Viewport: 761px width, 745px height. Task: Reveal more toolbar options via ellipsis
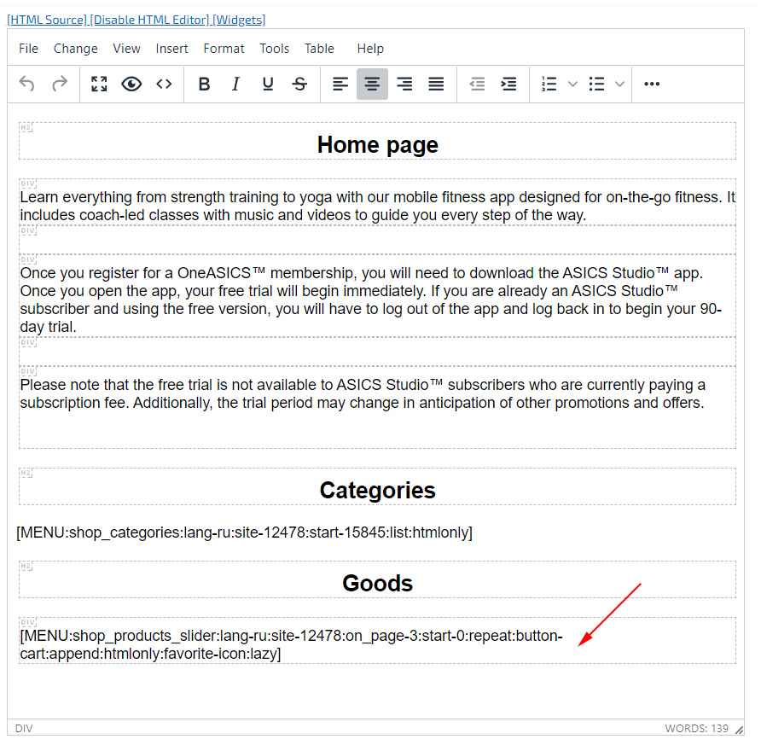[652, 84]
